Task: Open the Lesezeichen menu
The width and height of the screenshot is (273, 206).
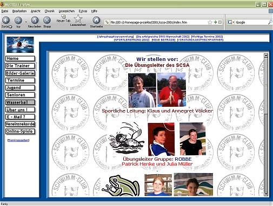Action: coord(66,11)
